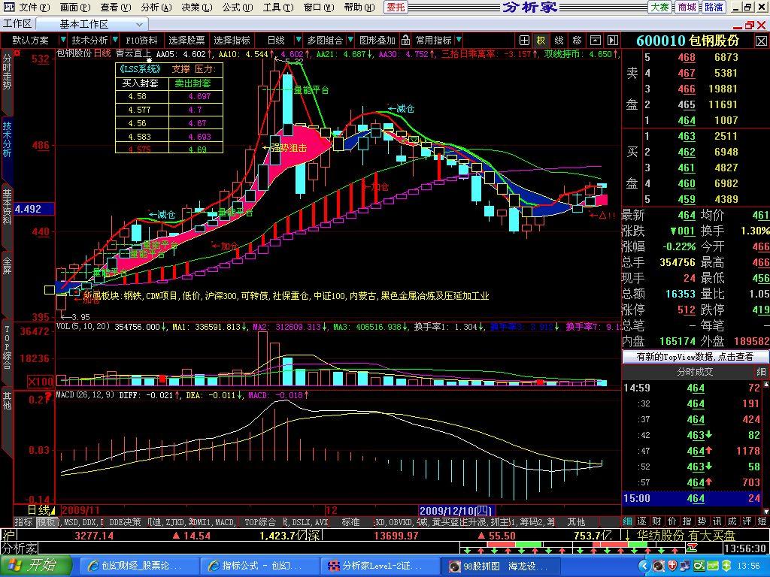Open the 大赛 contest button
The width and height of the screenshot is (770, 577).
click(x=659, y=8)
